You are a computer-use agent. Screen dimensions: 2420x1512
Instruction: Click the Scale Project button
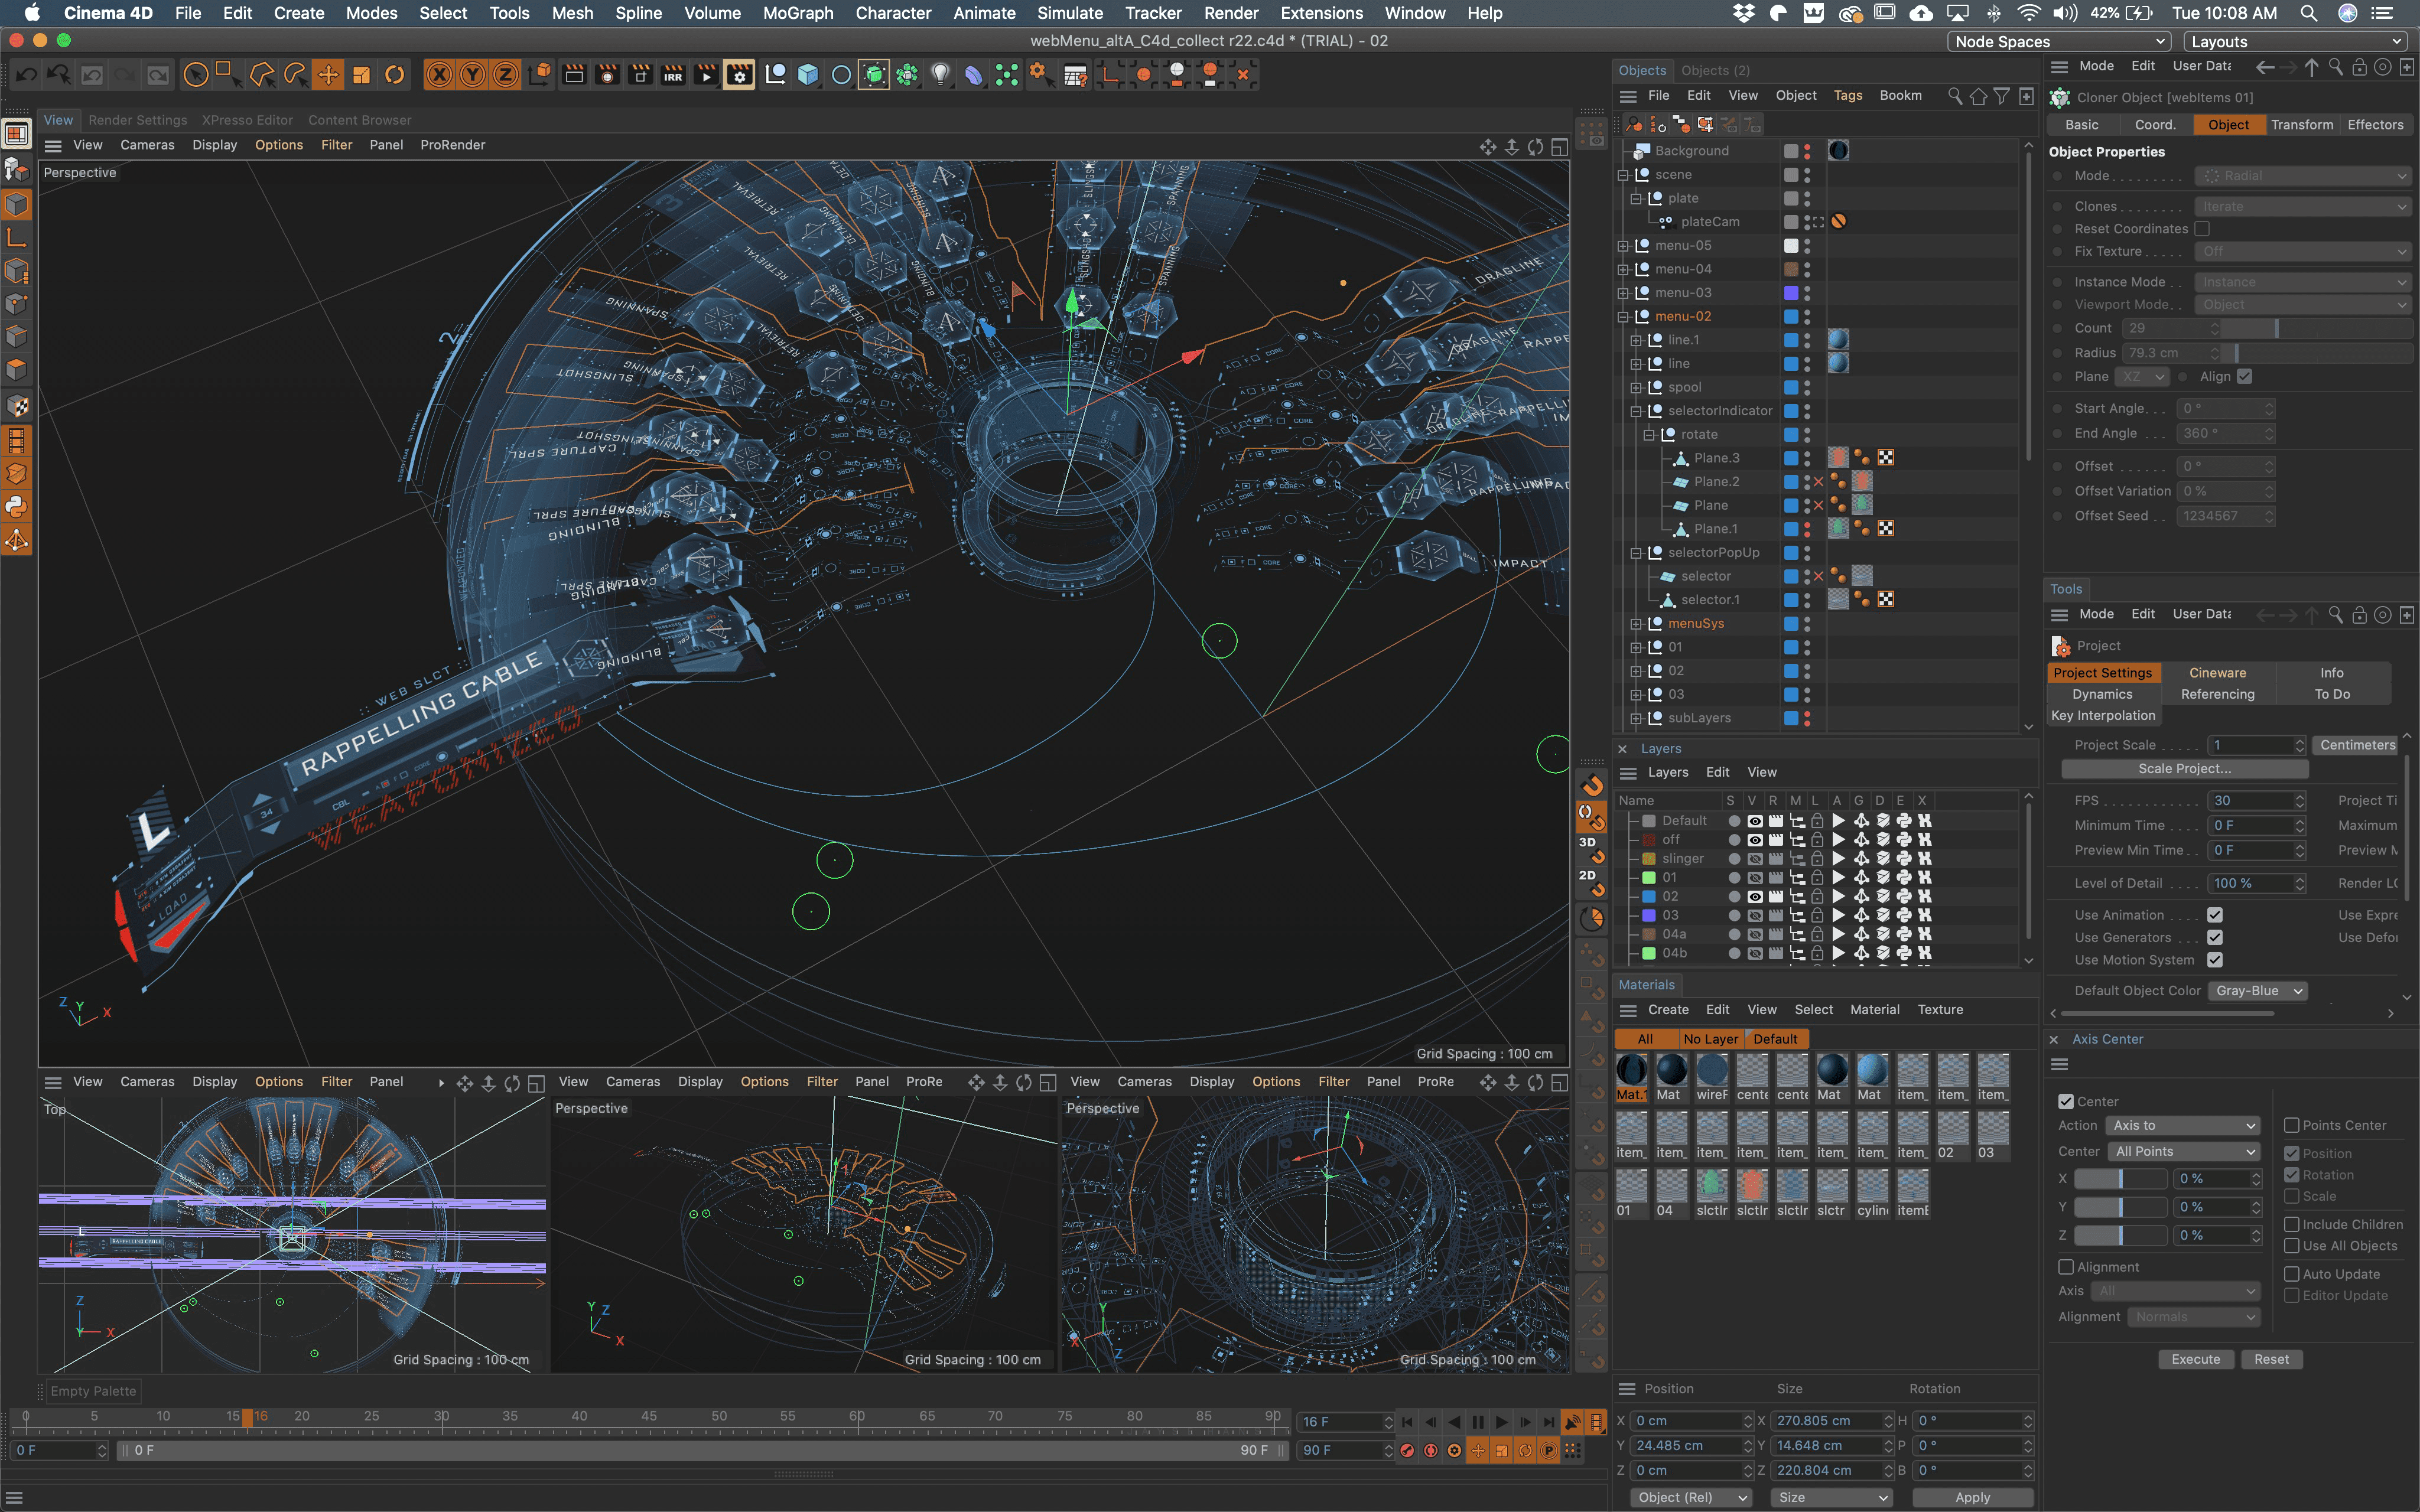(x=2185, y=769)
